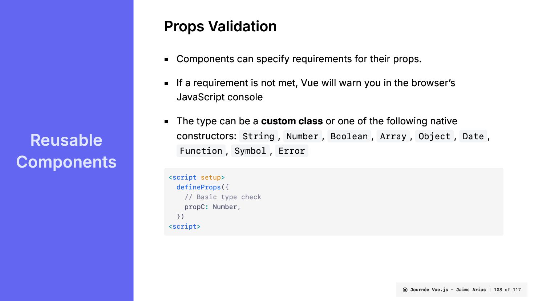Click 'defineProps' in the code block
This screenshot has width=534, height=301.
(199, 187)
